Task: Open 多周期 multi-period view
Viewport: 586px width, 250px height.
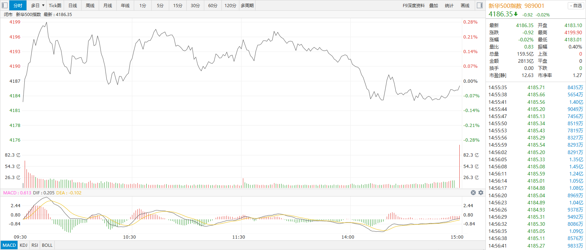Action: (x=247, y=5)
